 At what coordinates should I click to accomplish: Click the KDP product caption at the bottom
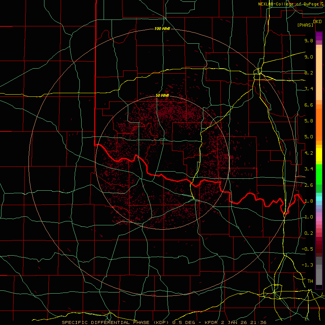point(164,322)
